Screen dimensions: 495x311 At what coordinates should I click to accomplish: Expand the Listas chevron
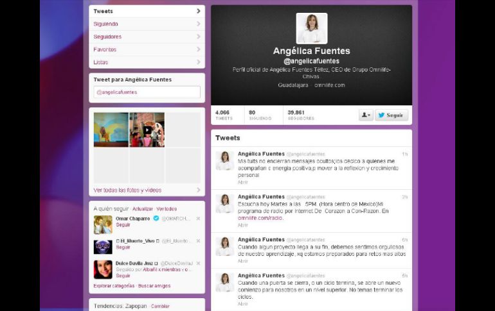coord(198,62)
